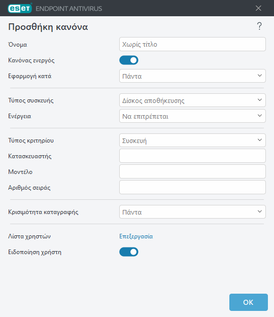Click the ESET logo in title bar
Viewport: 274px width, 317px height.
click(20, 8)
